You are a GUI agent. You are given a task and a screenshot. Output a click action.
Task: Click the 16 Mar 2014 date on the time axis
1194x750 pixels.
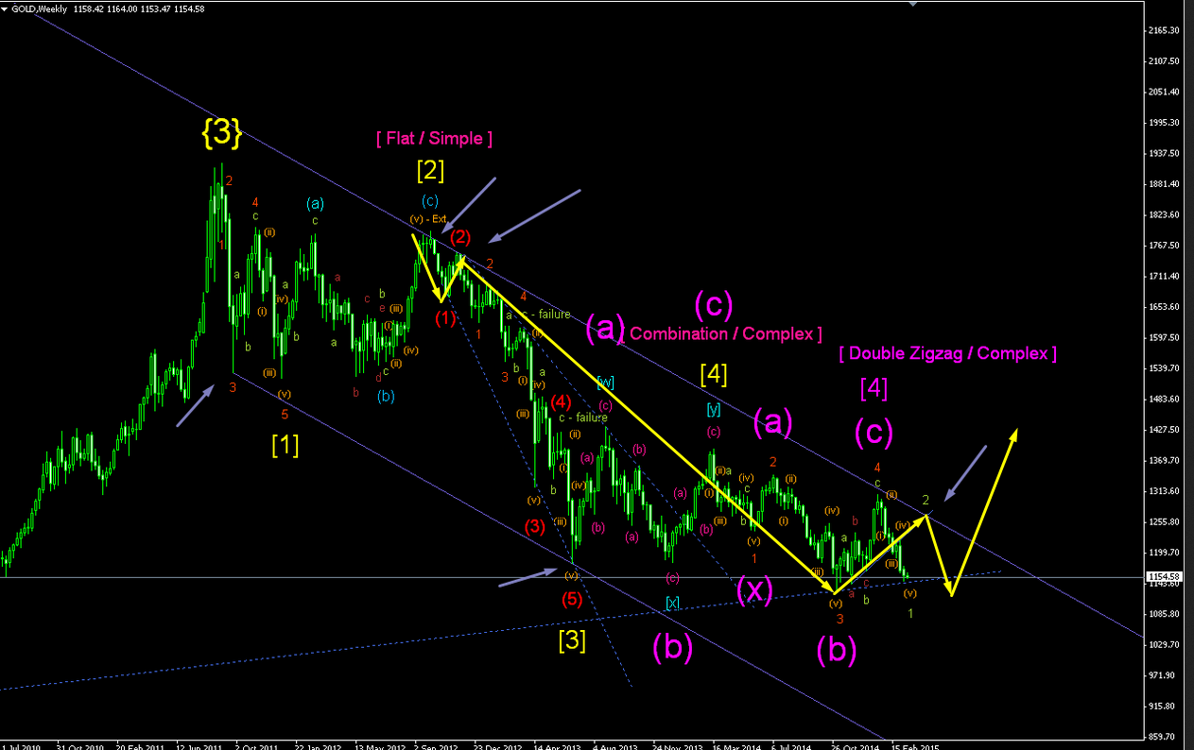(737, 746)
